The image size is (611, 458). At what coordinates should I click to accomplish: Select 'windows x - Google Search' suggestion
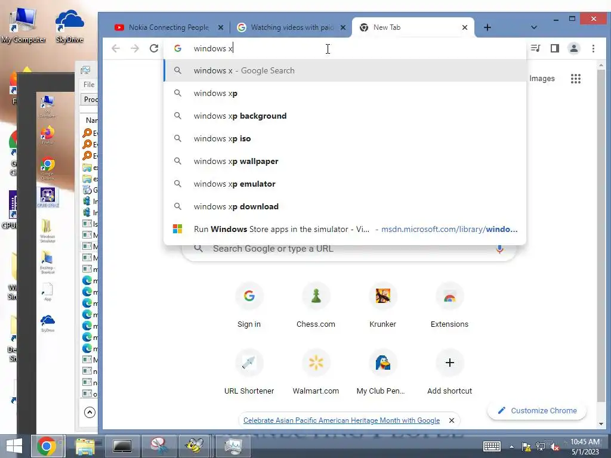345,70
